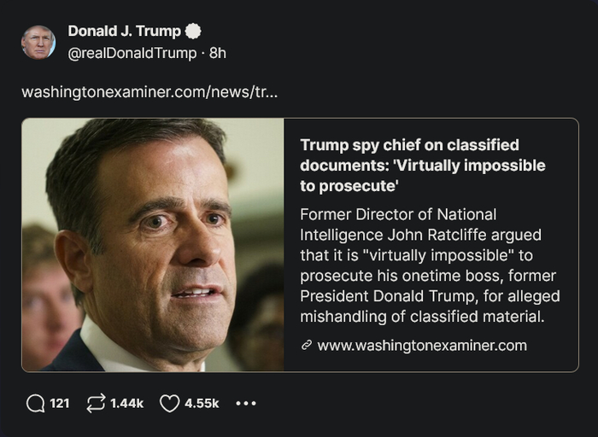The width and height of the screenshot is (598, 437).
Task: Open the three-dot more options menu
Action: [x=245, y=403]
